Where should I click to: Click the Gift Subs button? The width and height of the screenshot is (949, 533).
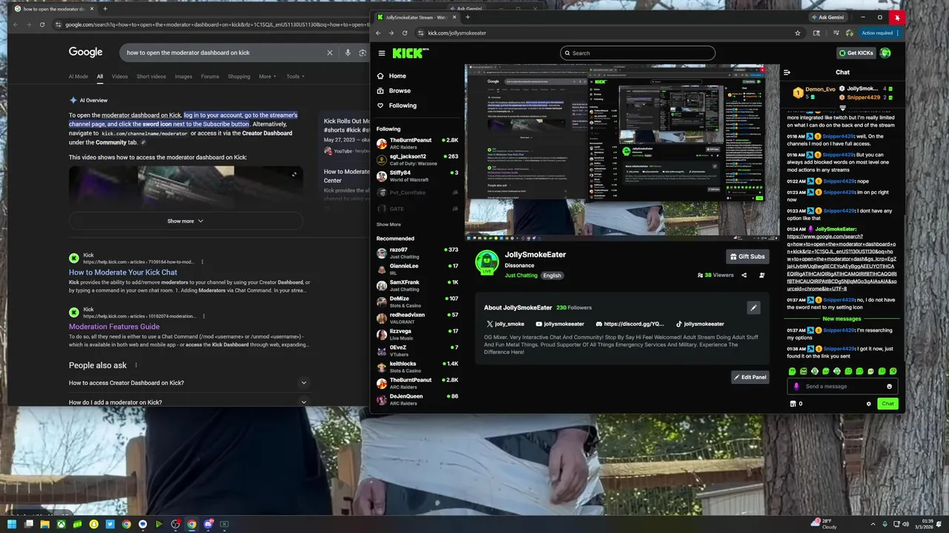tap(747, 256)
